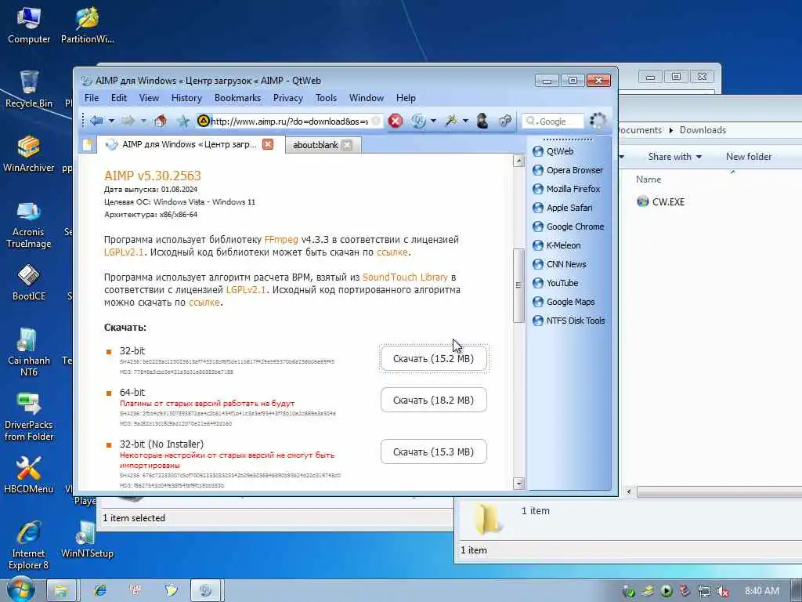The image size is (802, 602).
Task: Focus the URL address field
Action: point(289,121)
